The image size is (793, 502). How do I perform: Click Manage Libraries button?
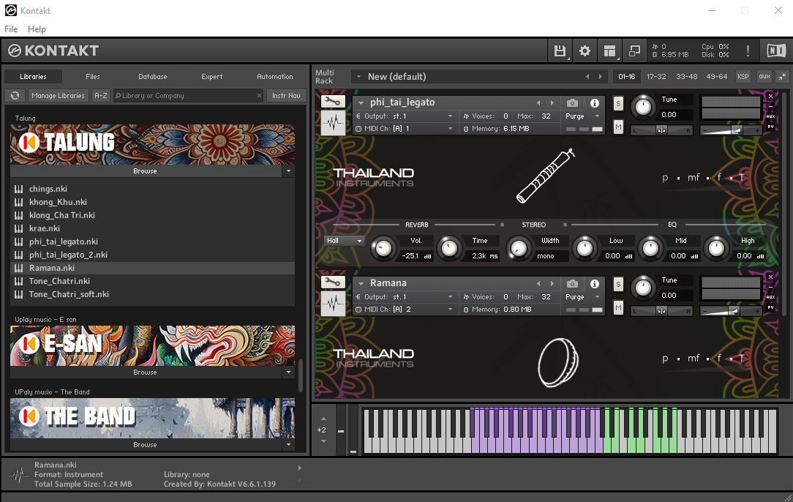(58, 95)
